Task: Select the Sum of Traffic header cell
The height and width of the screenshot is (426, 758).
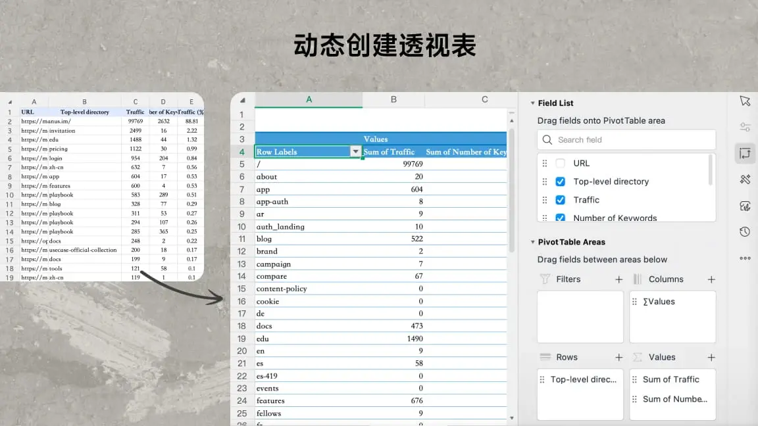Action: 393,152
